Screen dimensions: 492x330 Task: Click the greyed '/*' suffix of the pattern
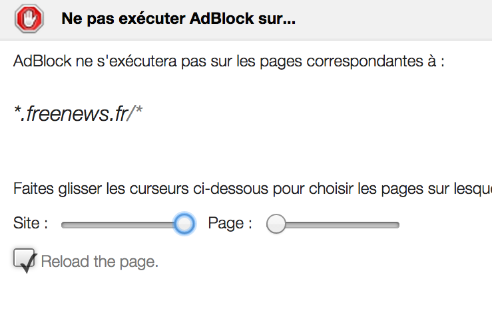[134, 114]
